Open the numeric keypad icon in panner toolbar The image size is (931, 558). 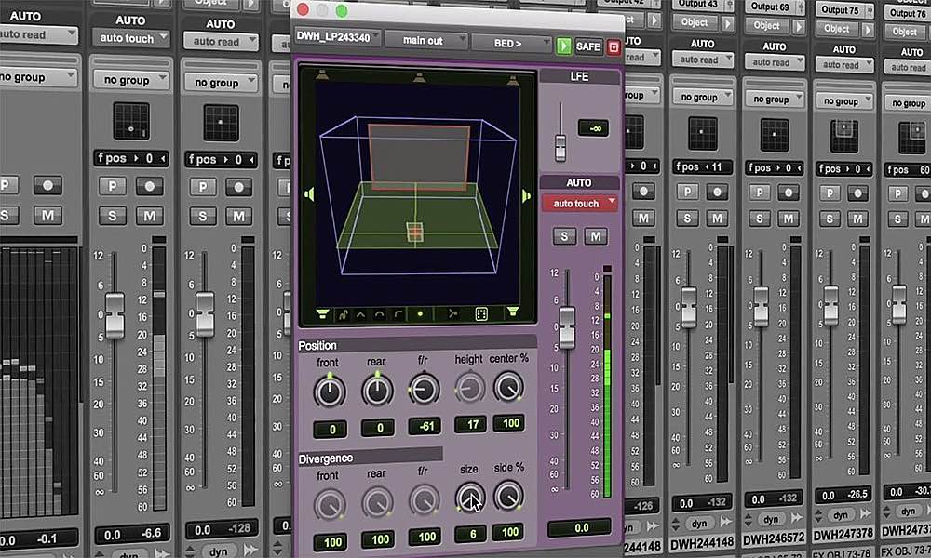480,314
